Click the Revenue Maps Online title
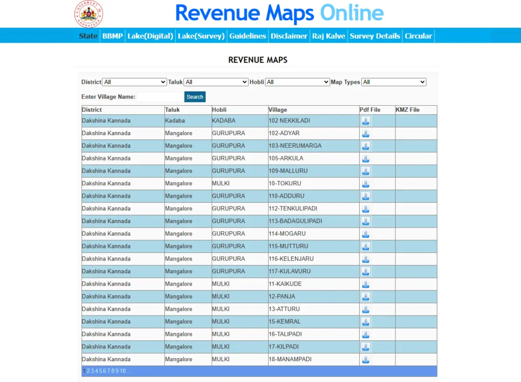 pos(279,13)
